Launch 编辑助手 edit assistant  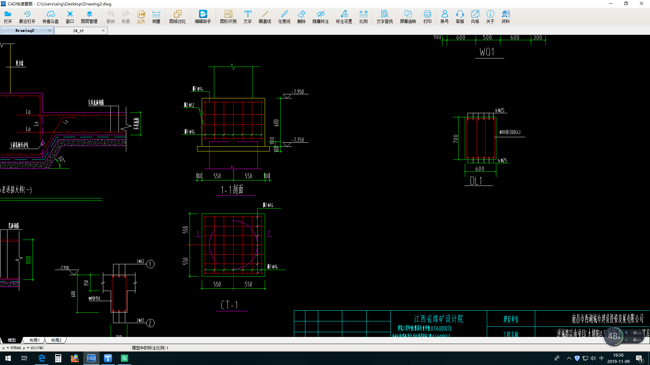[x=203, y=17]
